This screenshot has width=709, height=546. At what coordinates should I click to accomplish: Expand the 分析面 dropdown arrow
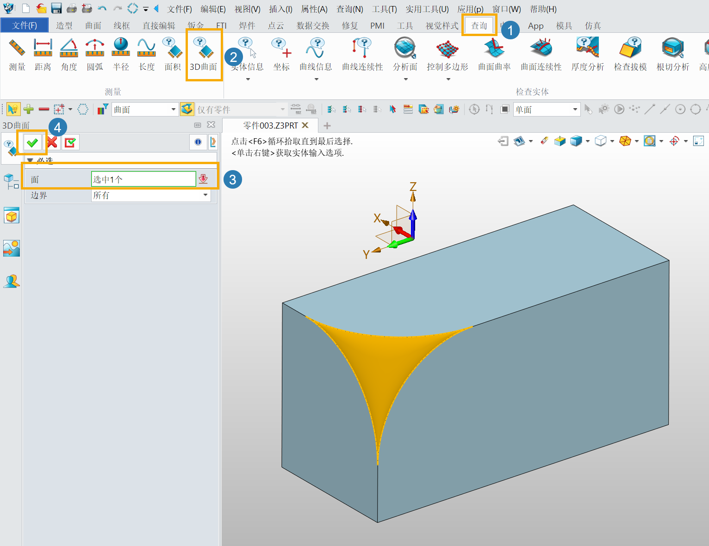pyautogui.click(x=405, y=80)
